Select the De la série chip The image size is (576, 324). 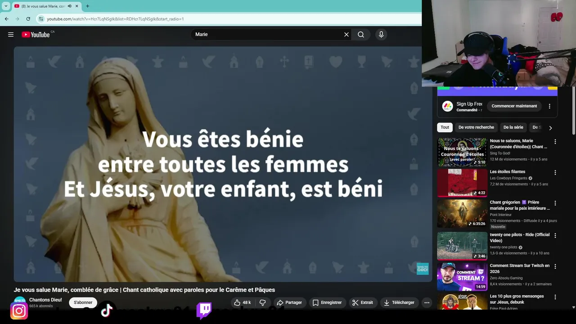click(513, 127)
